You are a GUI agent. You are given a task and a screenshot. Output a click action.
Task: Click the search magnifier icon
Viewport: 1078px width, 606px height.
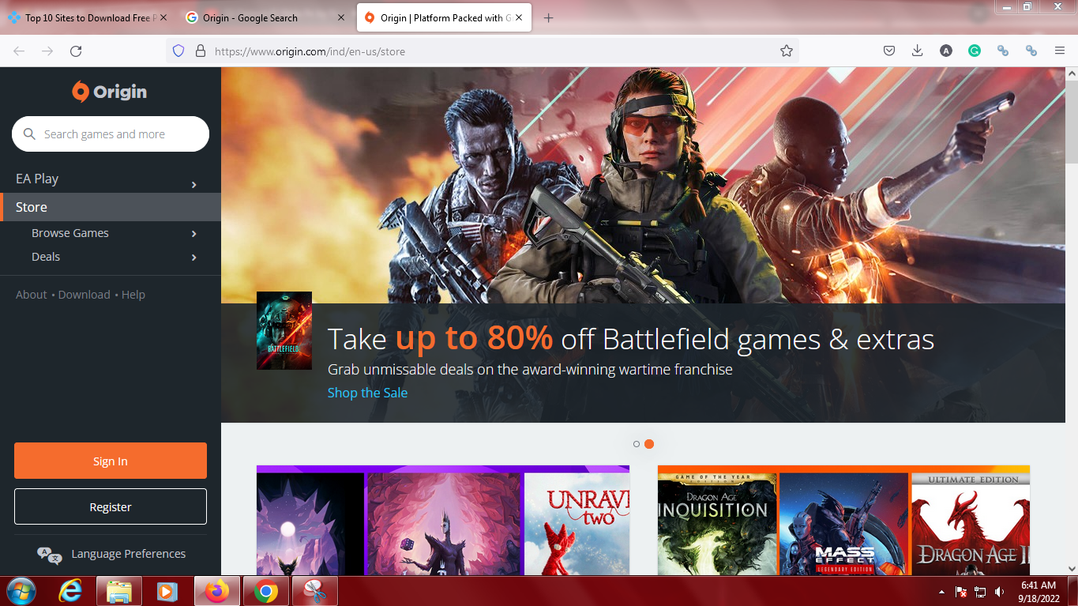30,134
